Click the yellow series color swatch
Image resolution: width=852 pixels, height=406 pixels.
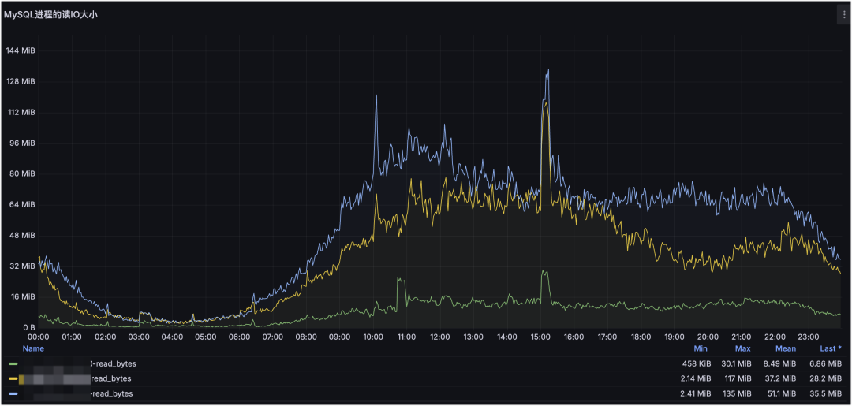click(13, 378)
